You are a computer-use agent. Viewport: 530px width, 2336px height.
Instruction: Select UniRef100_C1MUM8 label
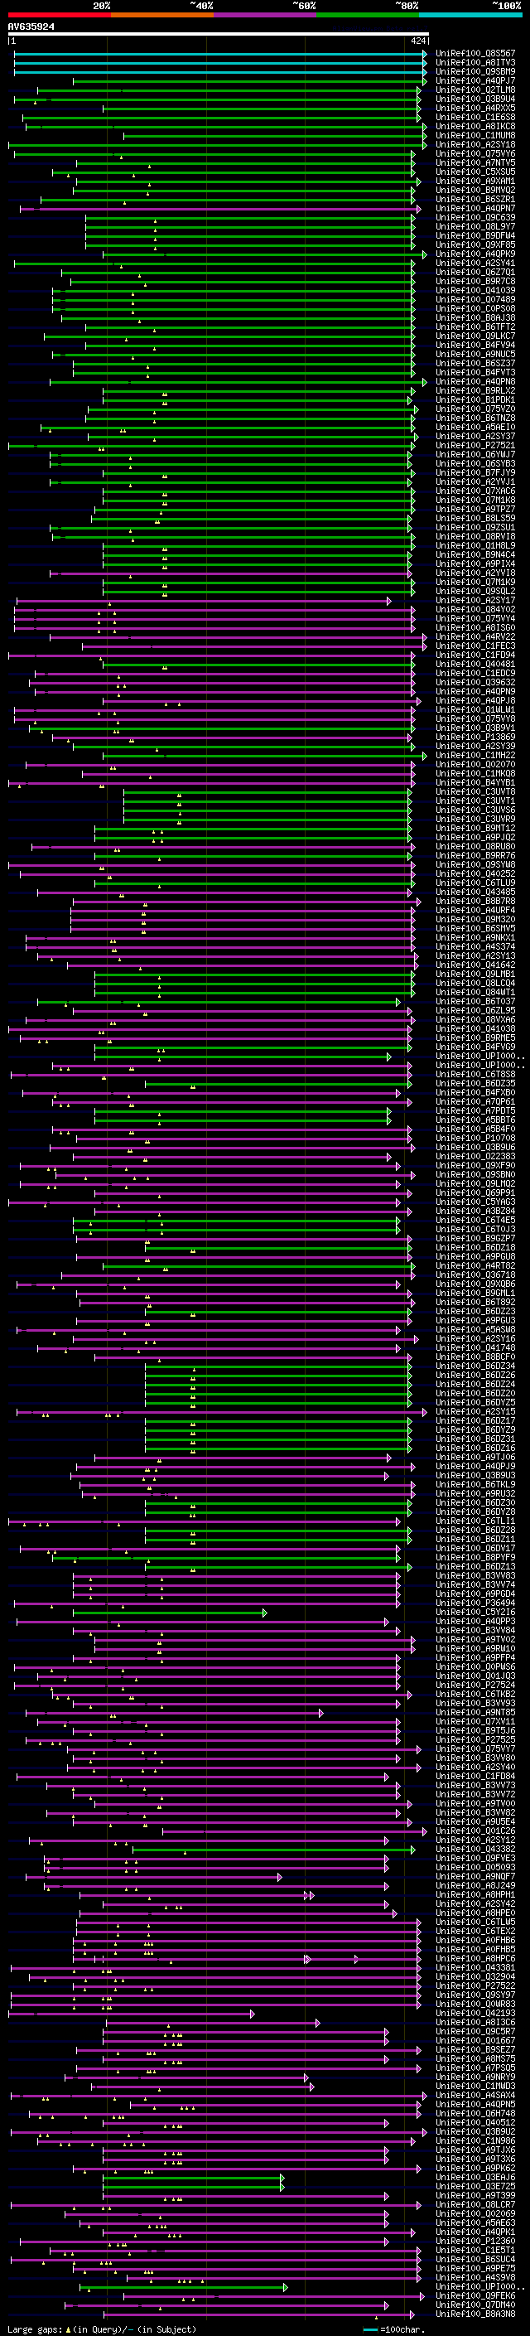point(475,136)
